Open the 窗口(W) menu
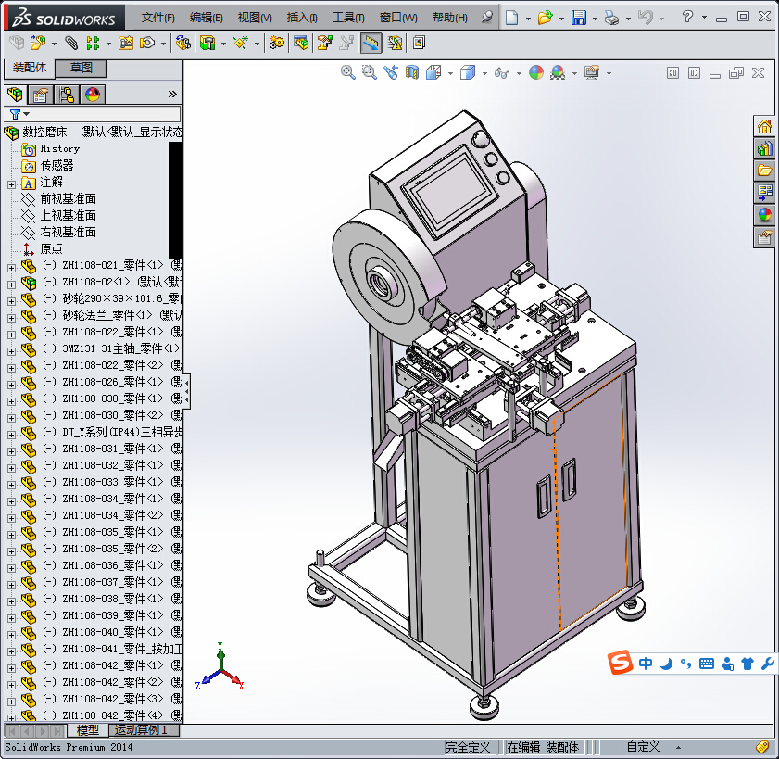Image resolution: width=779 pixels, height=759 pixels. [398, 18]
